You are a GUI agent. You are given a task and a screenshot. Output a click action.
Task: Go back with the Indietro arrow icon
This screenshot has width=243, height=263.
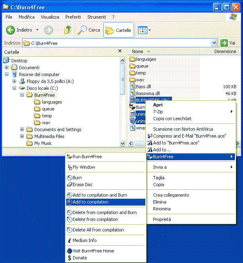point(10,30)
